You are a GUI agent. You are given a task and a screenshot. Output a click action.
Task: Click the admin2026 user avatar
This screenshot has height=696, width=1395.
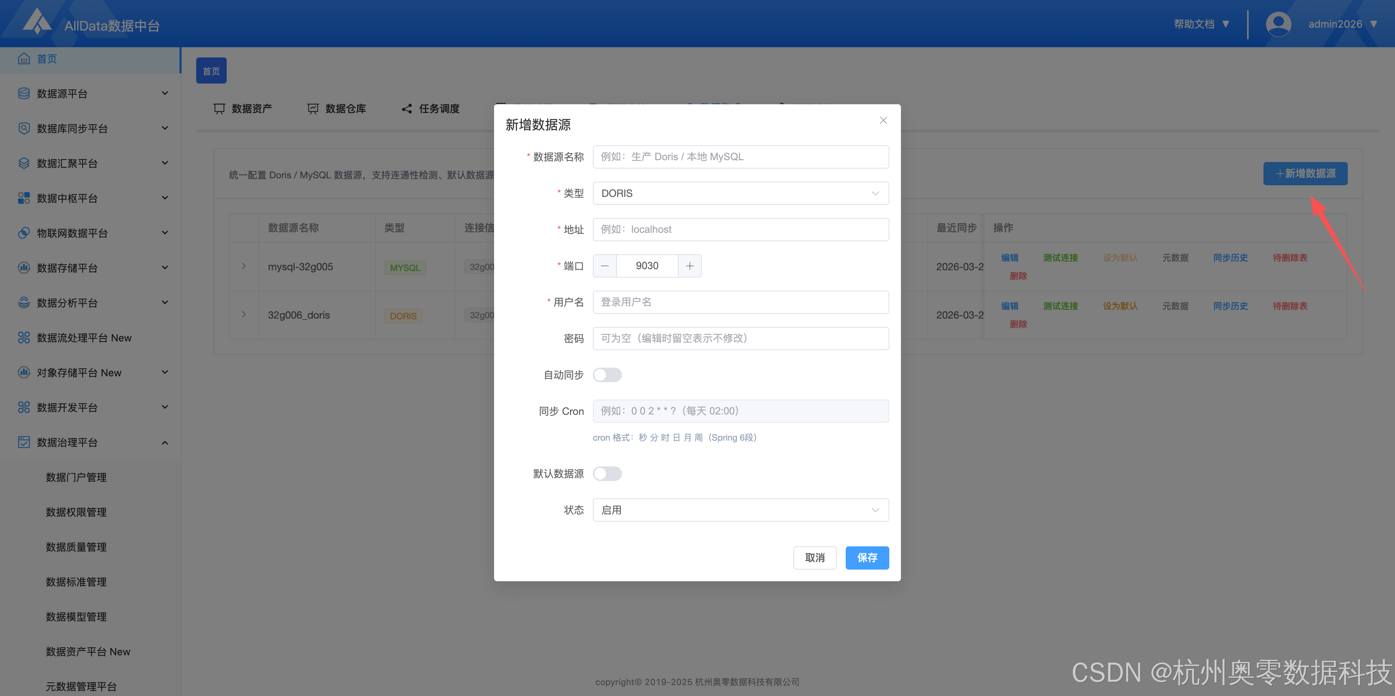[x=1278, y=24]
